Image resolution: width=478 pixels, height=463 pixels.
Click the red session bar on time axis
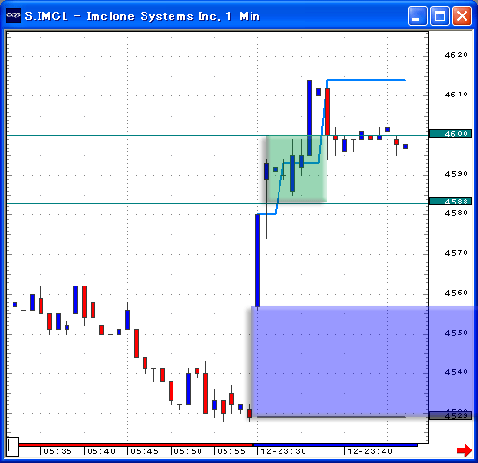136,445
